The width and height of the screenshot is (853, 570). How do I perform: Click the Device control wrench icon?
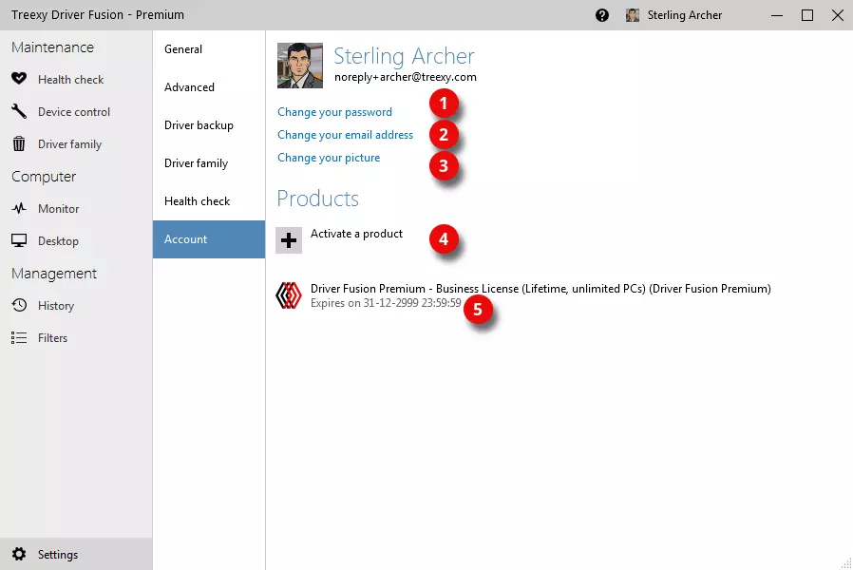19,111
